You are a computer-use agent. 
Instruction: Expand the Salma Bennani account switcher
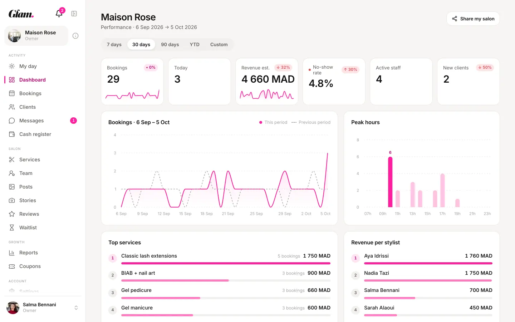[x=76, y=308]
